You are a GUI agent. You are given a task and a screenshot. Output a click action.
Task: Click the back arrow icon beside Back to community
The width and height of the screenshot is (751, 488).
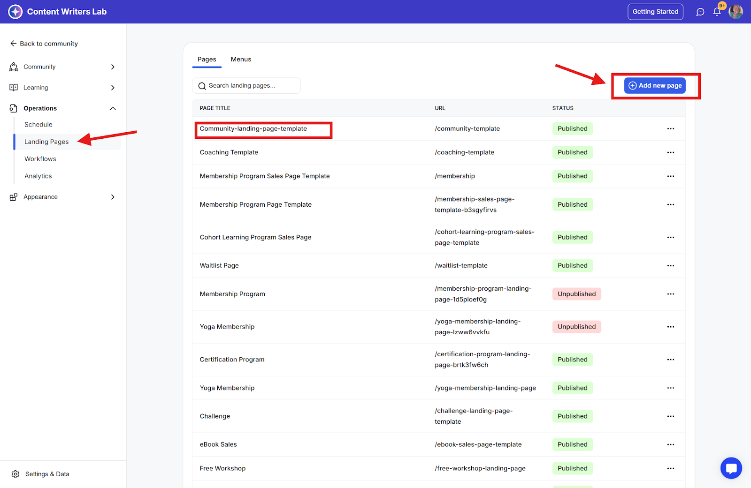[x=13, y=44]
